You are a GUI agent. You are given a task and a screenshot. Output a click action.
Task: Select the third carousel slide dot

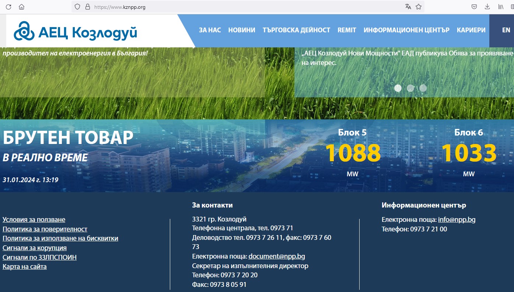click(x=423, y=88)
